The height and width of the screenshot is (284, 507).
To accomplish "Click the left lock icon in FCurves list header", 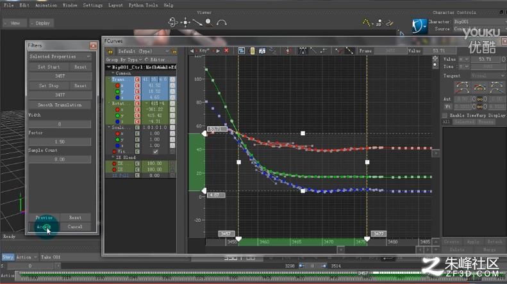I will click(x=110, y=51).
